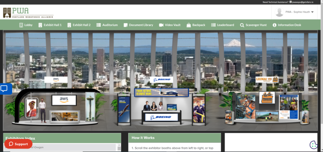This screenshot has height=152, width=323.
Task: View the Leaderboard
Action: 222,25
